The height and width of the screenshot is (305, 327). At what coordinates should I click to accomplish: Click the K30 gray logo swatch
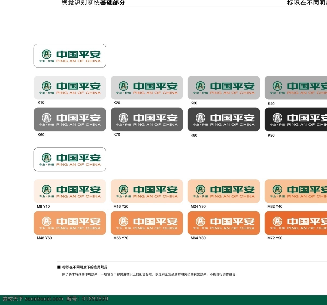(224, 88)
